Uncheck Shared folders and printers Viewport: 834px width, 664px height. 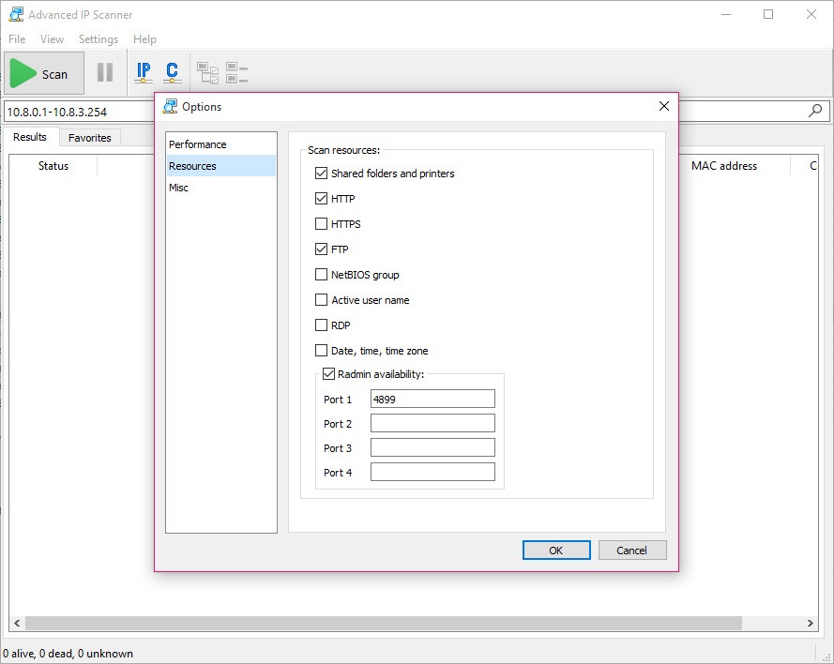321,174
